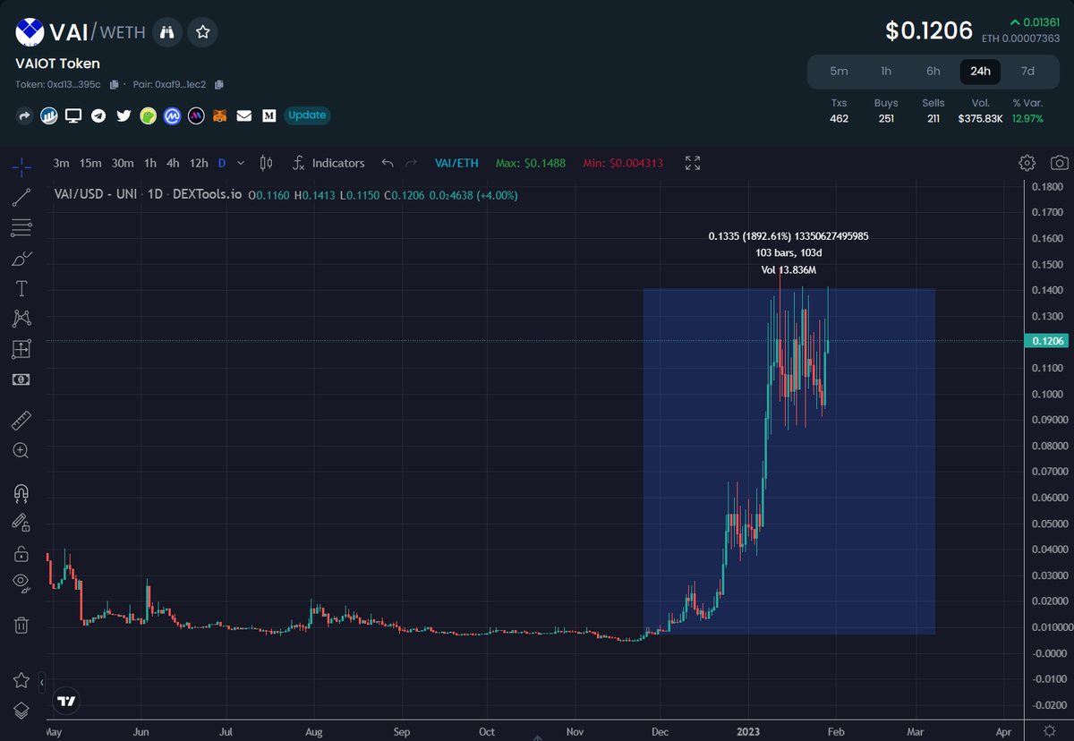The height and width of the screenshot is (741, 1074).
Task: Click the TradingView logo
Action: tap(66, 701)
